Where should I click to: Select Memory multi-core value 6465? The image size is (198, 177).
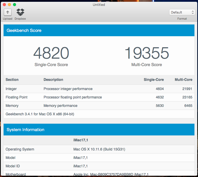(x=188, y=106)
